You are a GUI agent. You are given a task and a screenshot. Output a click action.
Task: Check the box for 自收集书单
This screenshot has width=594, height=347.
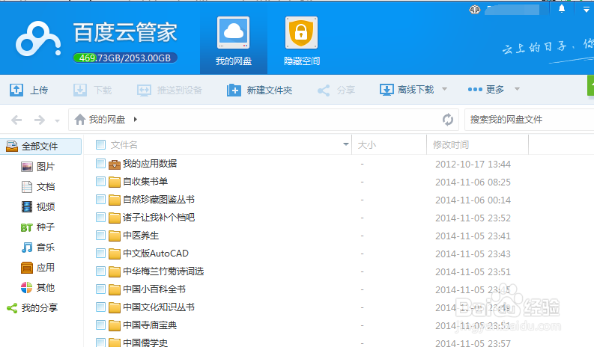click(100, 182)
